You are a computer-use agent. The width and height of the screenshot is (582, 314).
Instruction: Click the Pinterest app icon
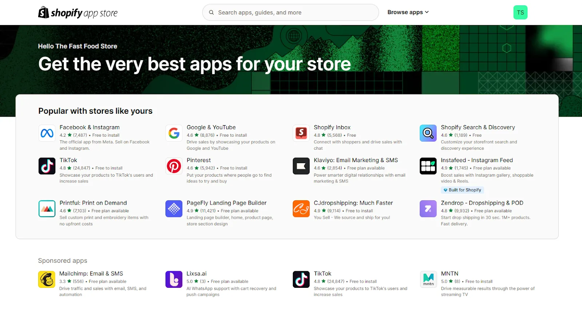[x=174, y=166]
